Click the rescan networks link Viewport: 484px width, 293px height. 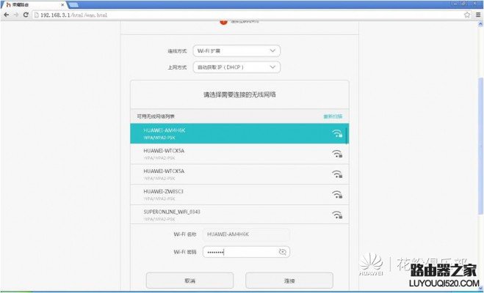(x=333, y=116)
